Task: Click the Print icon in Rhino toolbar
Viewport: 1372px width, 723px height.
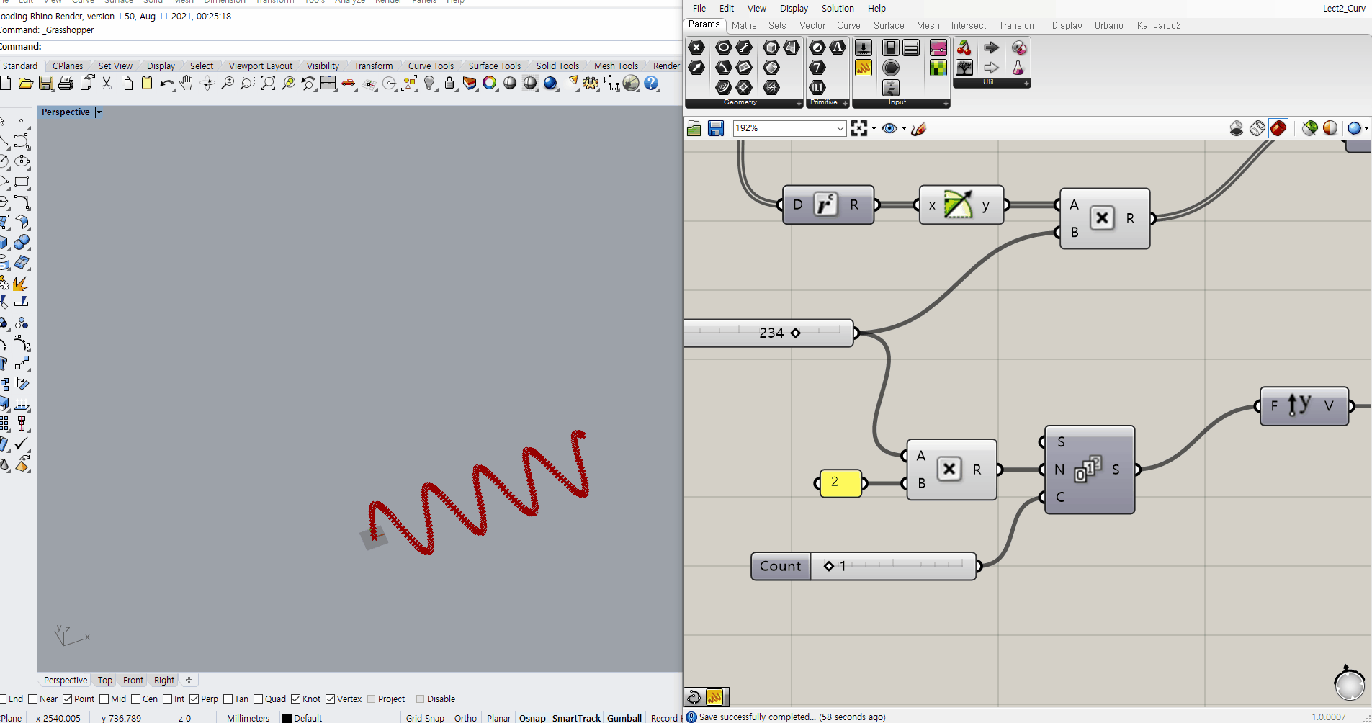Action: 66,84
